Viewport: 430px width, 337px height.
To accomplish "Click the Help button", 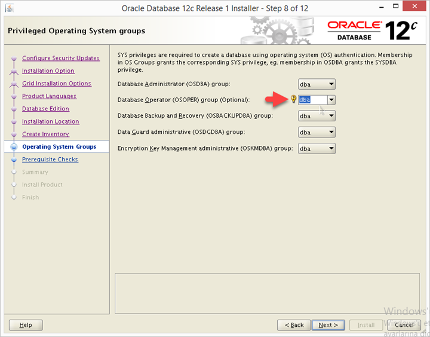I will [x=26, y=325].
